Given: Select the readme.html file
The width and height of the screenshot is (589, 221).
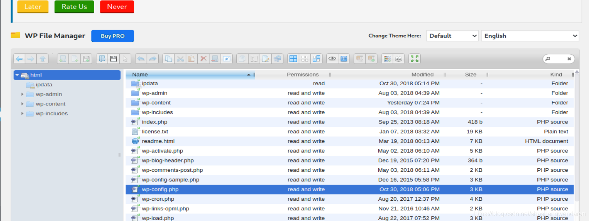Looking at the screenshot, I should tap(350, 141).
